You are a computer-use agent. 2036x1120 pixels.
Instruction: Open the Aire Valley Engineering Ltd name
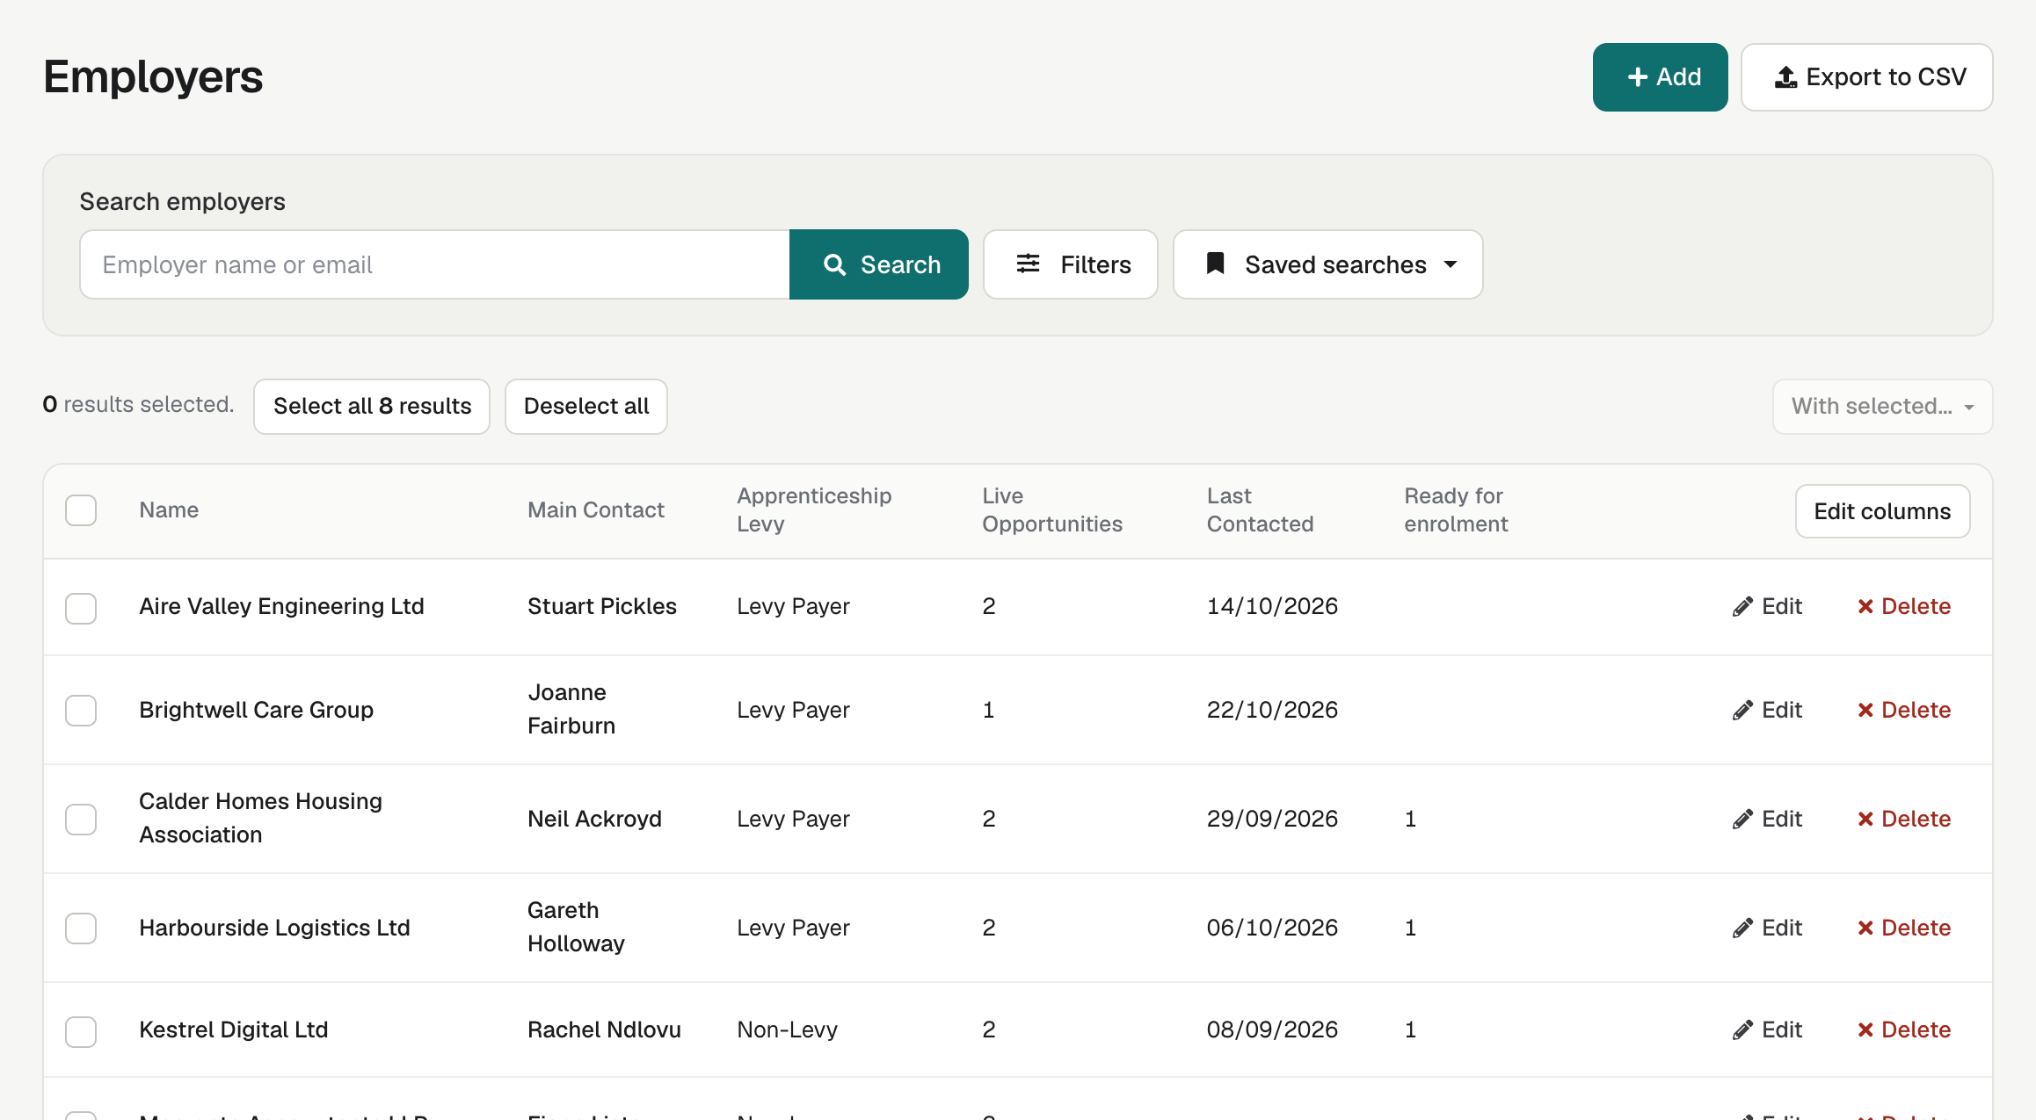point(281,606)
